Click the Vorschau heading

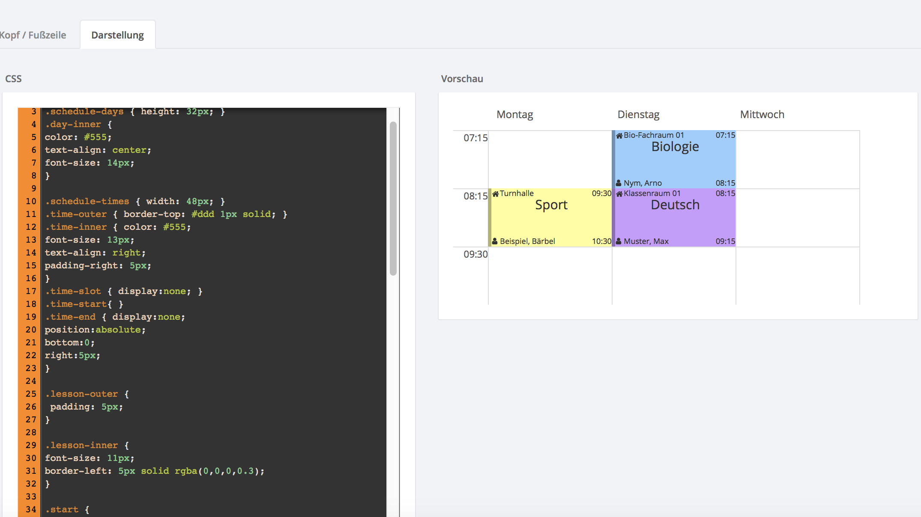(462, 79)
